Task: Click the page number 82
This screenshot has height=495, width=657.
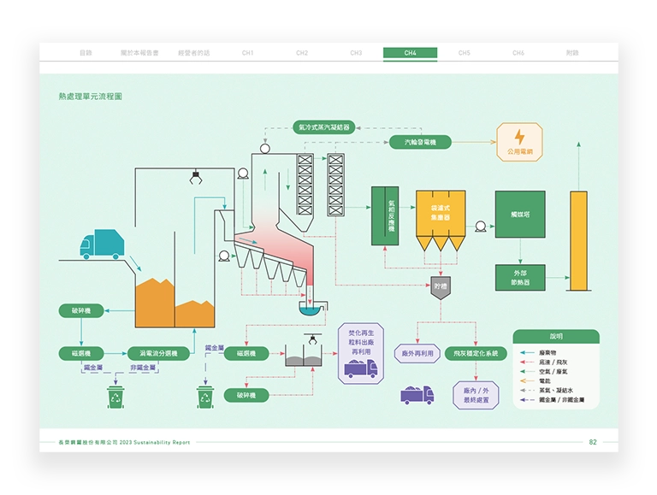Action: point(592,442)
